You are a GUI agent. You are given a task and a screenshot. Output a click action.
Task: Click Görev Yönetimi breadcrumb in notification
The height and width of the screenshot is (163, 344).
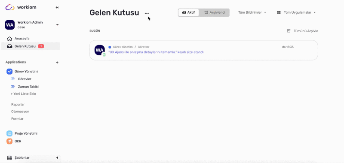coord(123,47)
